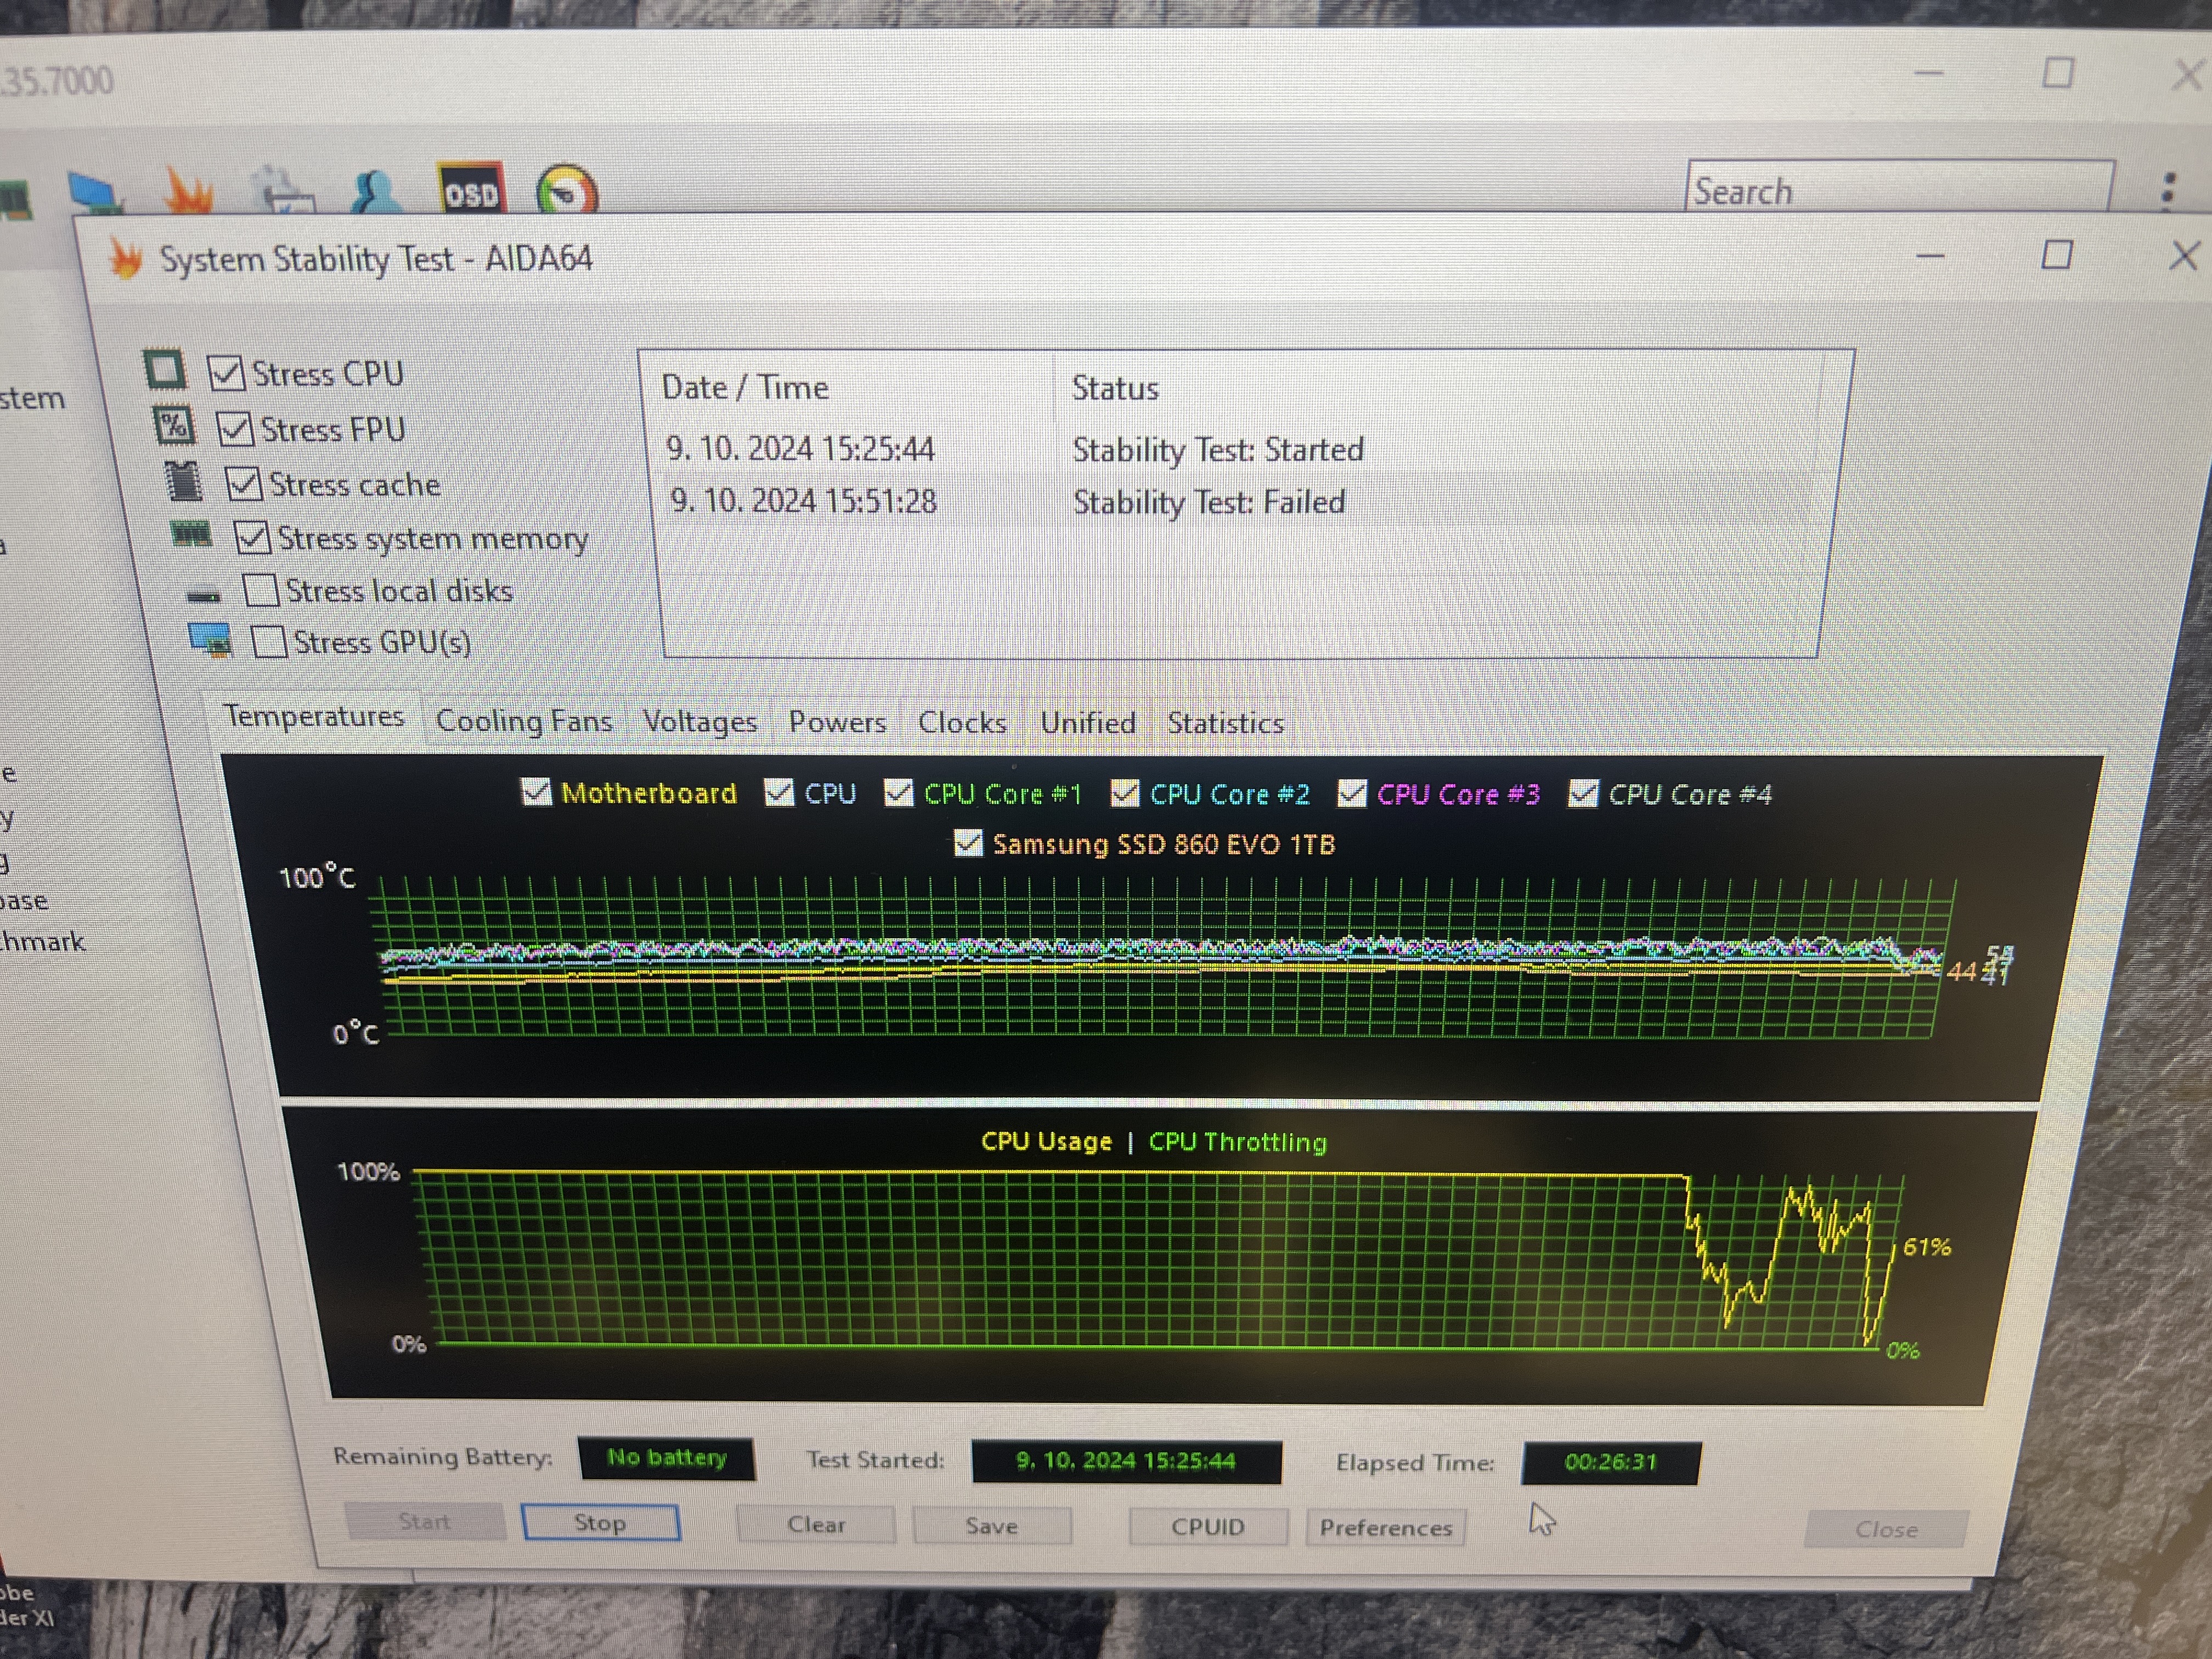Switch to the Cooling Fans tab
The width and height of the screenshot is (2212, 1659).
524,721
